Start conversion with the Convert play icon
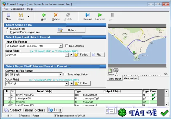The image size is (171, 119). (100, 15)
